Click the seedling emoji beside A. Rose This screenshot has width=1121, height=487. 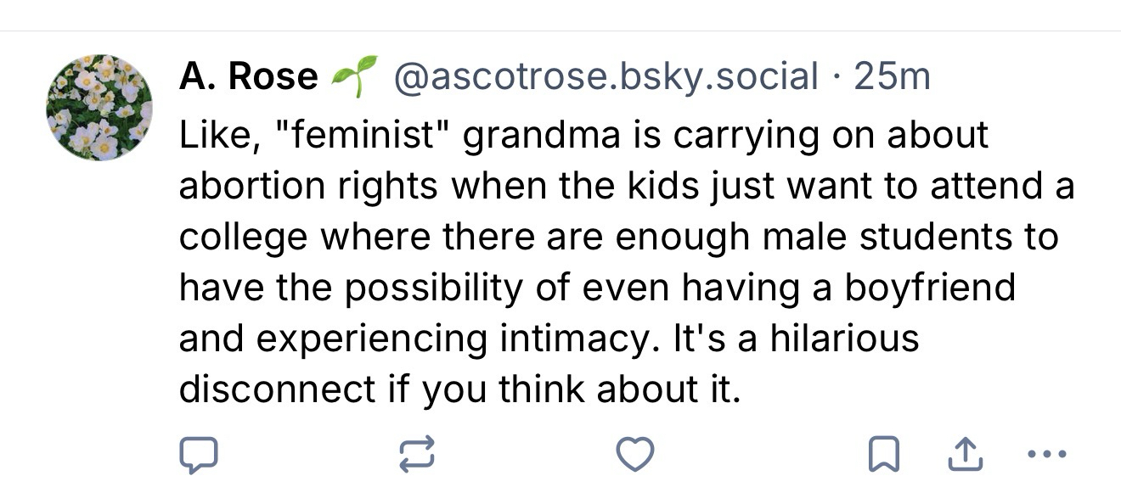point(352,77)
